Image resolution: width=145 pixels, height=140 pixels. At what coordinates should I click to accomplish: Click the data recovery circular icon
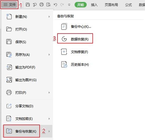(x=64, y=39)
